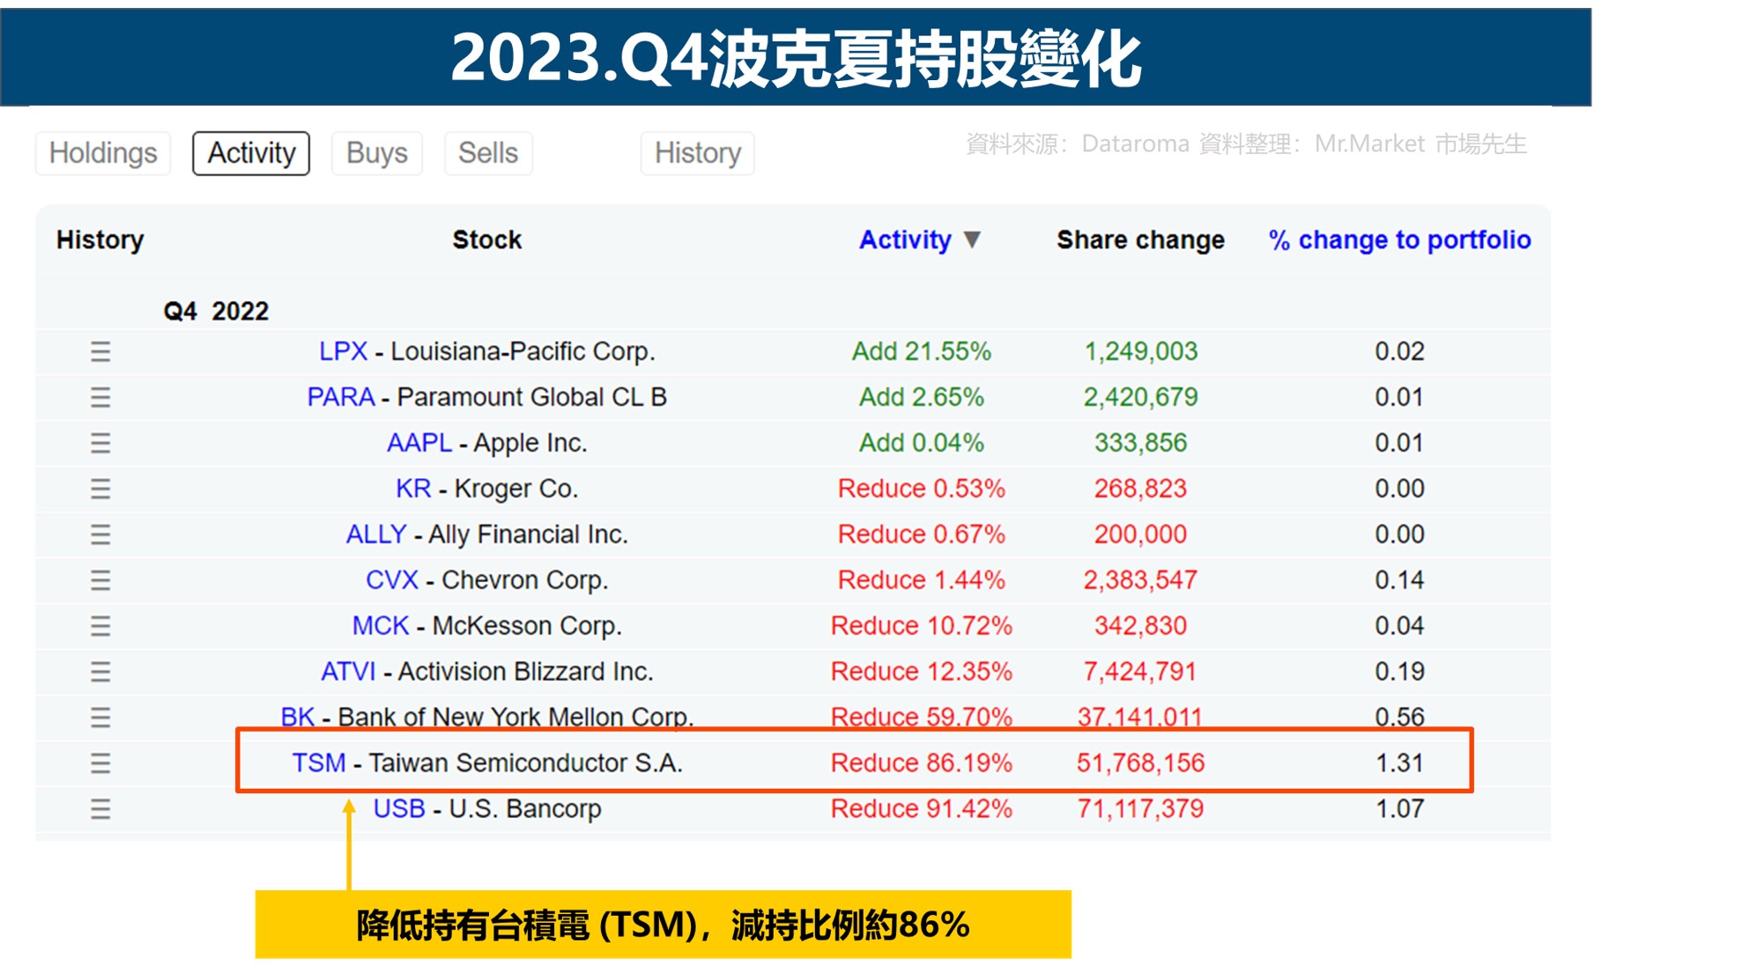Viewport: 1750px width, 965px height.
Task: Open the CVX ticker link
Action: click(391, 580)
